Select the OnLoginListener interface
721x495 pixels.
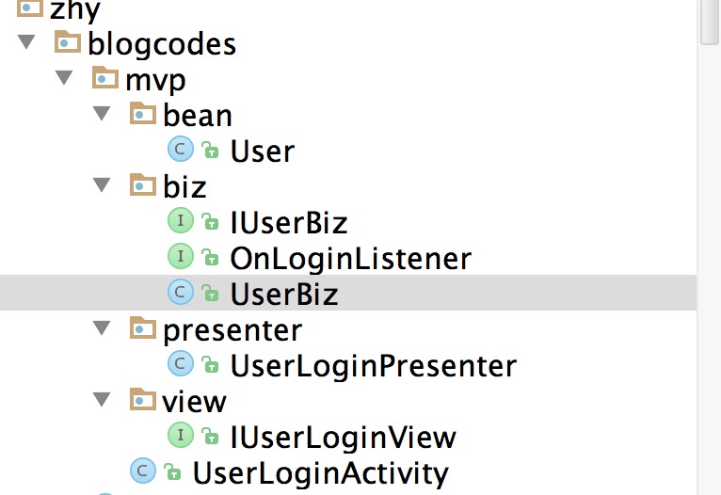pos(351,259)
